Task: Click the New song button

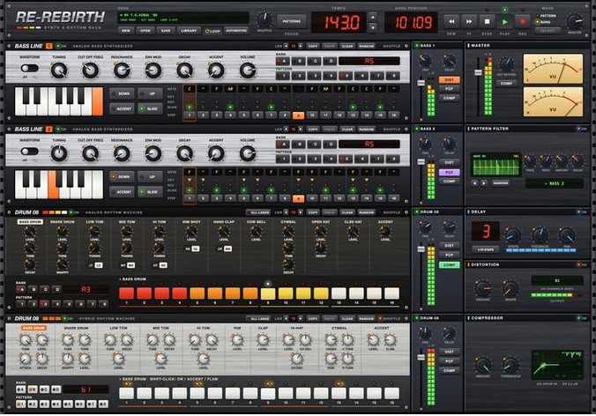Action: (126, 31)
